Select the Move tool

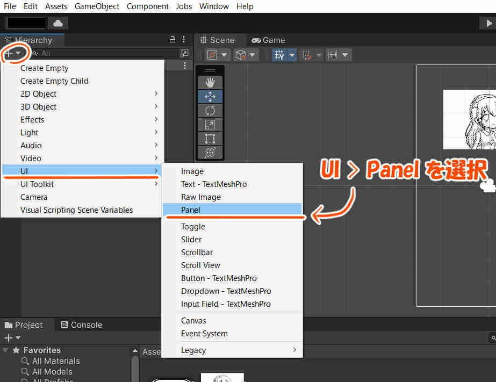[x=210, y=97]
